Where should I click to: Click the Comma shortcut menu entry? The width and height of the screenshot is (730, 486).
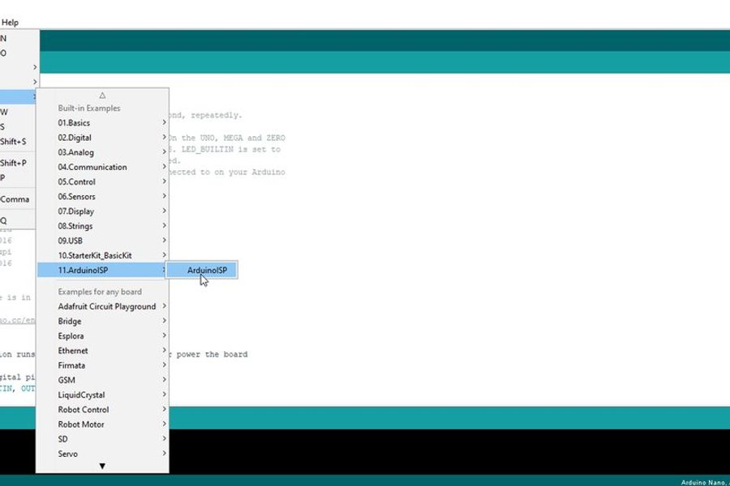(x=18, y=199)
